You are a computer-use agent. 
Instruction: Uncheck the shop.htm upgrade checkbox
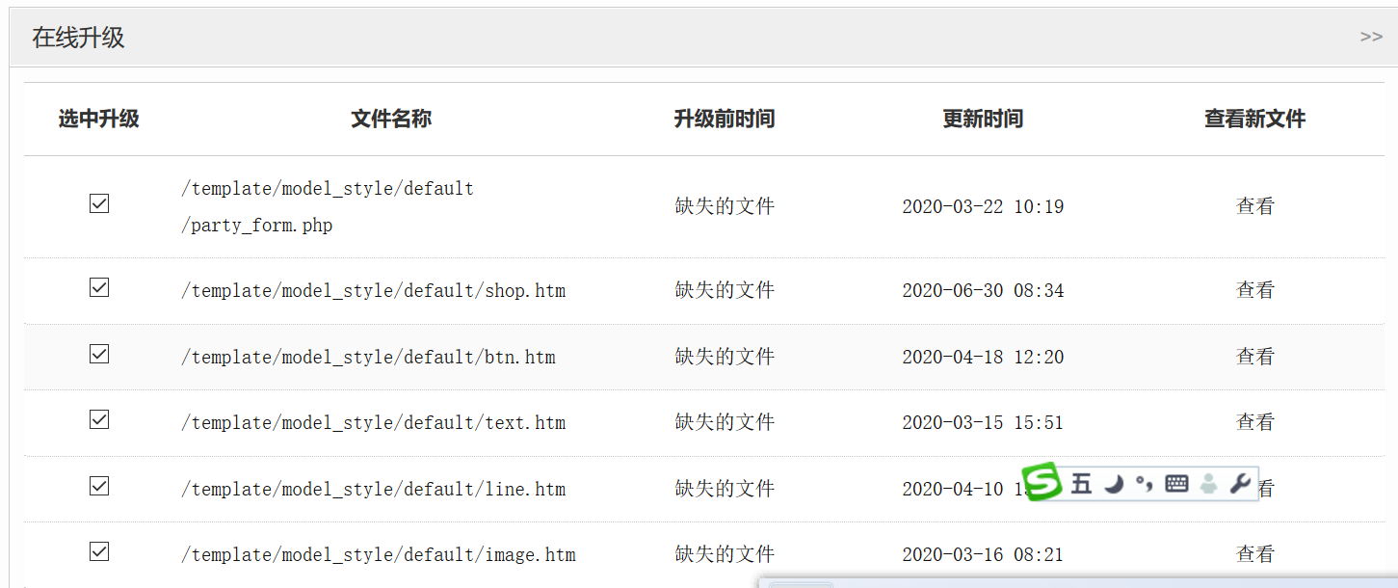pyautogui.click(x=99, y=288)
